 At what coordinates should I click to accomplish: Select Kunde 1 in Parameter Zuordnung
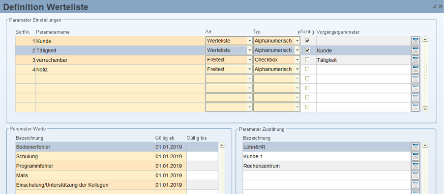coord(327,156)
